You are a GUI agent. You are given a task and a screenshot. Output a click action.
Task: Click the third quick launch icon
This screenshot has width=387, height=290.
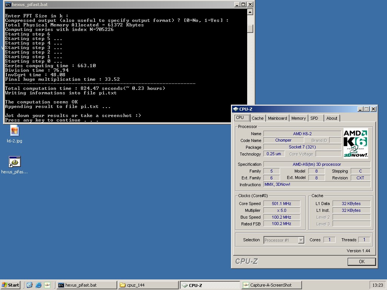coord(47,285)
